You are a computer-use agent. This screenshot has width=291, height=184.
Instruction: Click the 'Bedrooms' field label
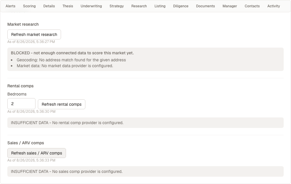tap(17, 94)
